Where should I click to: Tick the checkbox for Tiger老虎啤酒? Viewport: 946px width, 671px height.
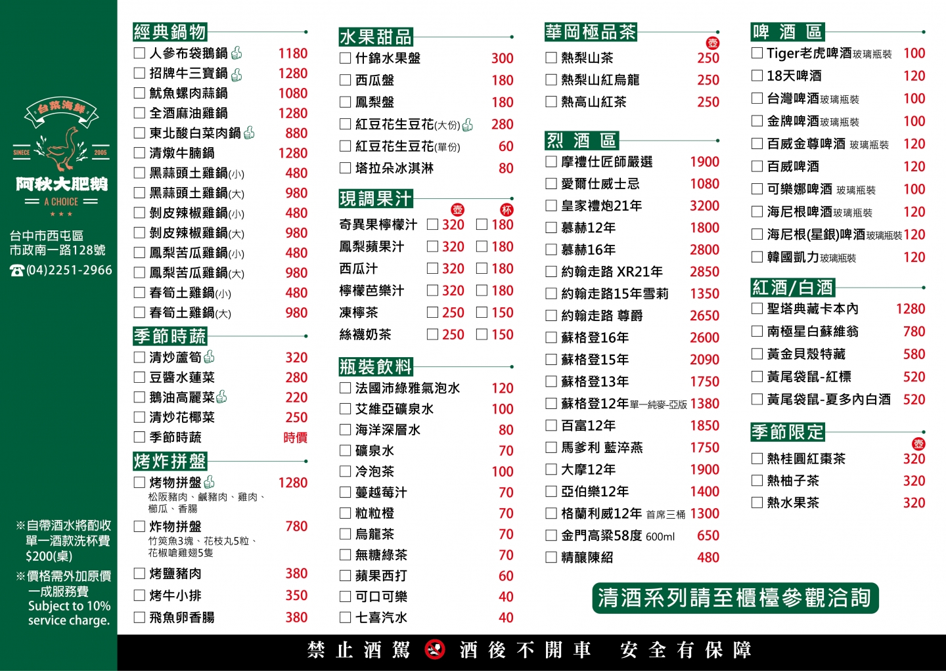[x=757, y=53]
